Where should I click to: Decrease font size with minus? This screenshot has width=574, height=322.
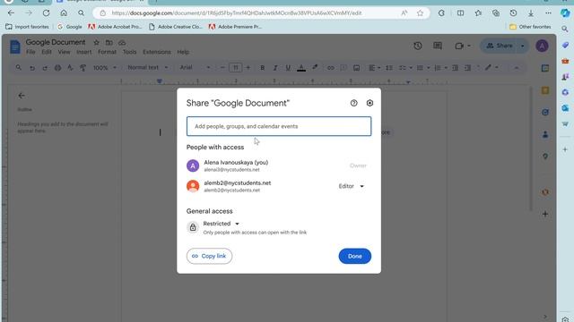(222, 68)
